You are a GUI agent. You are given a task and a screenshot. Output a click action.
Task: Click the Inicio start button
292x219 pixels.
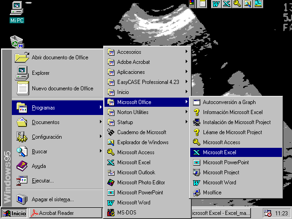(14, 213)
